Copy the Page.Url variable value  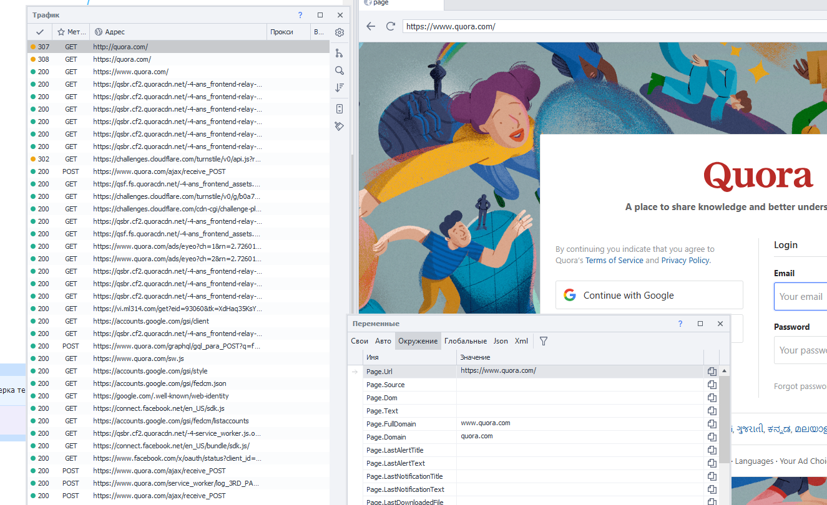(712, 372)
